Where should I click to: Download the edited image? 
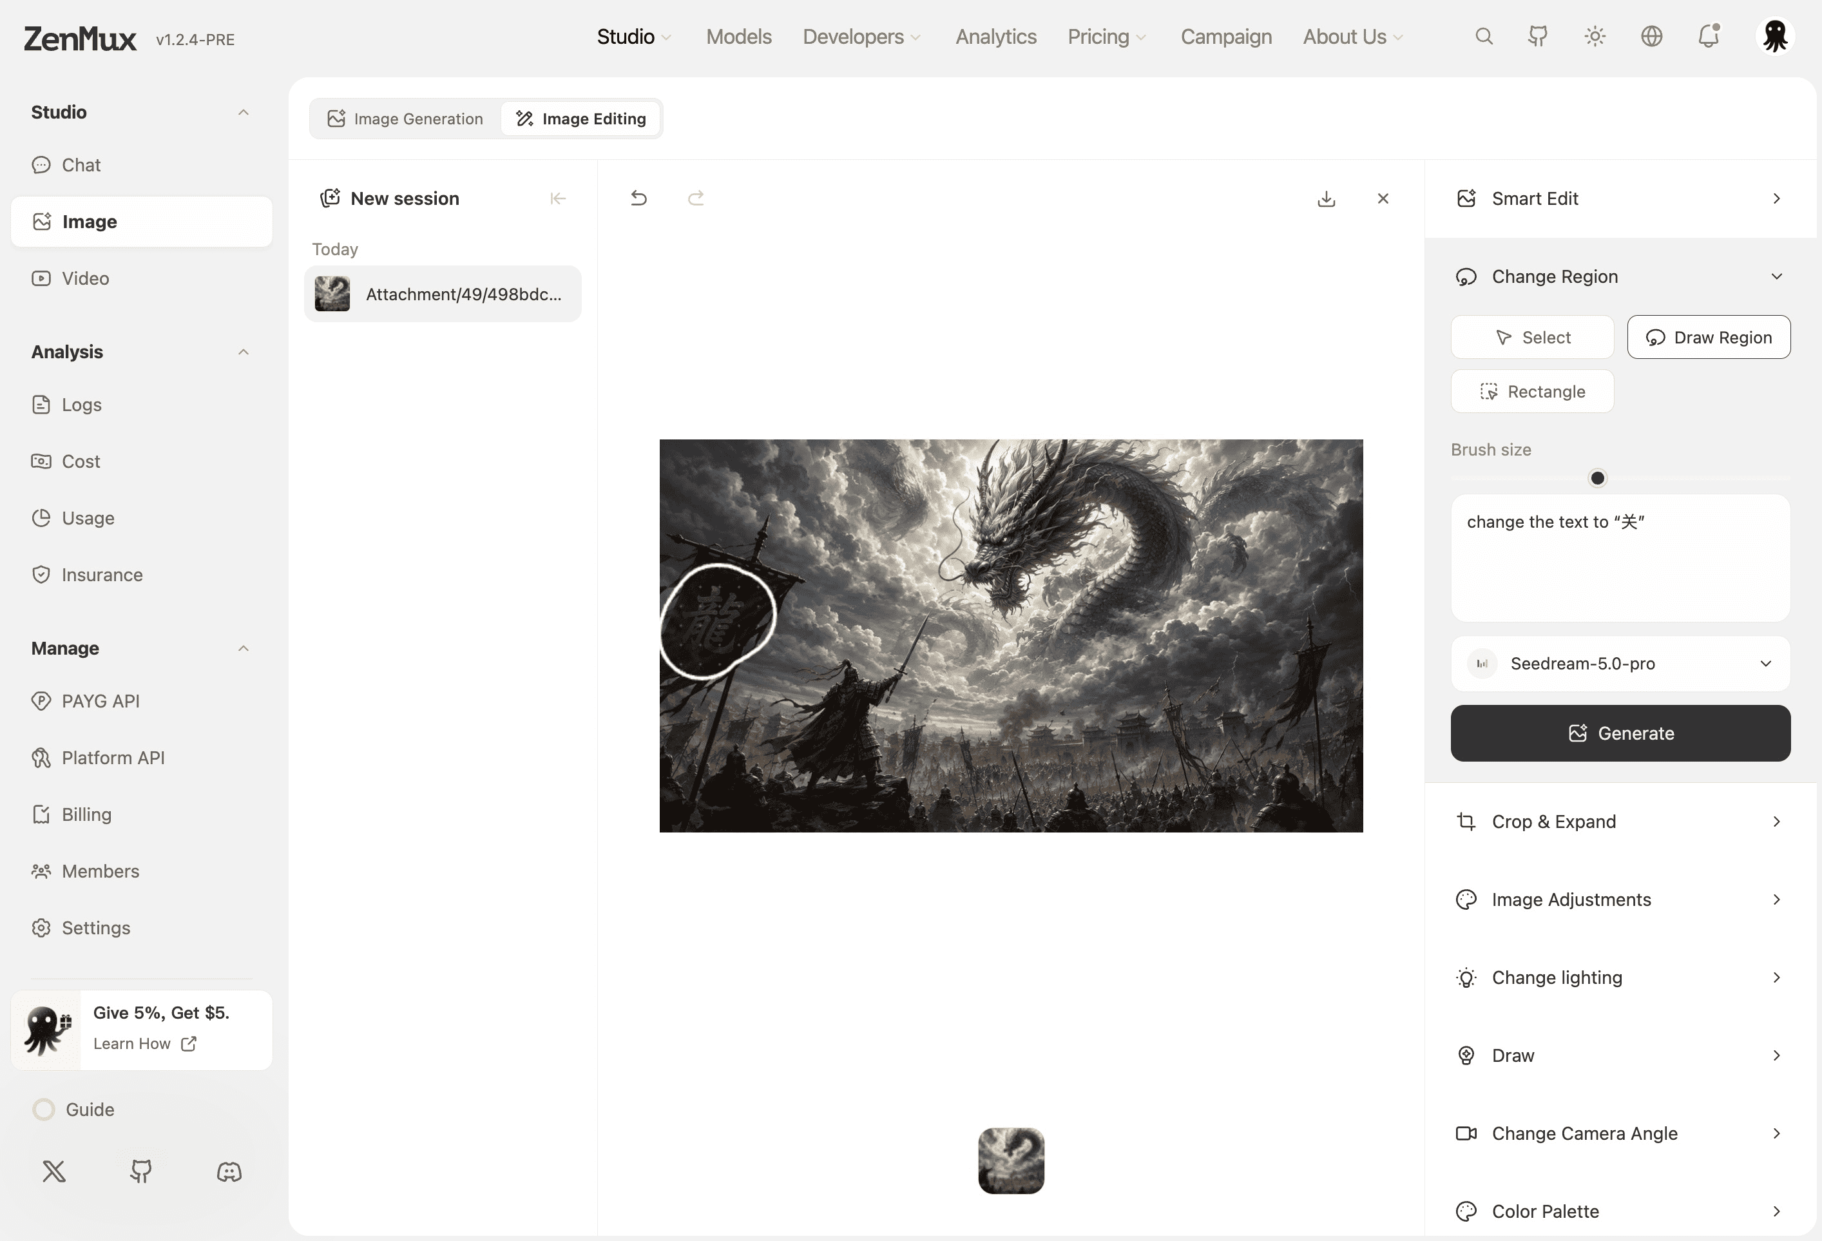pyautogui.click(x=1327, y=198)
